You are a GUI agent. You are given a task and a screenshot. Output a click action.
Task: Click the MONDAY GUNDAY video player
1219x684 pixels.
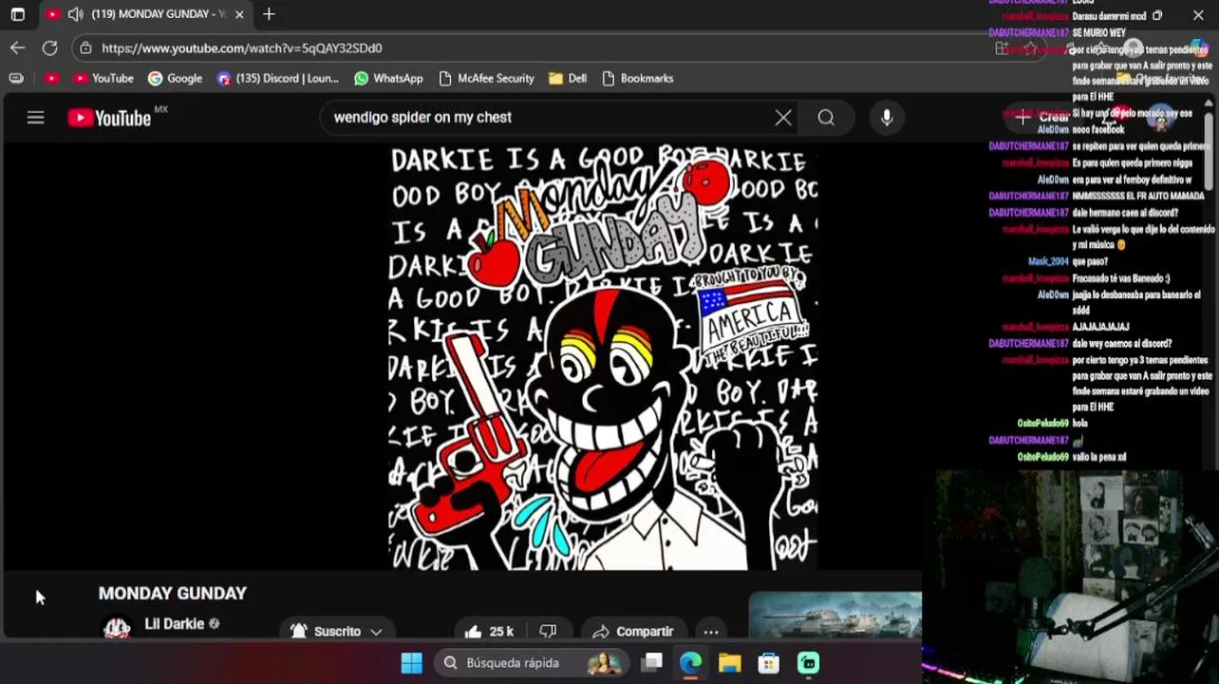tap(604, 357)
